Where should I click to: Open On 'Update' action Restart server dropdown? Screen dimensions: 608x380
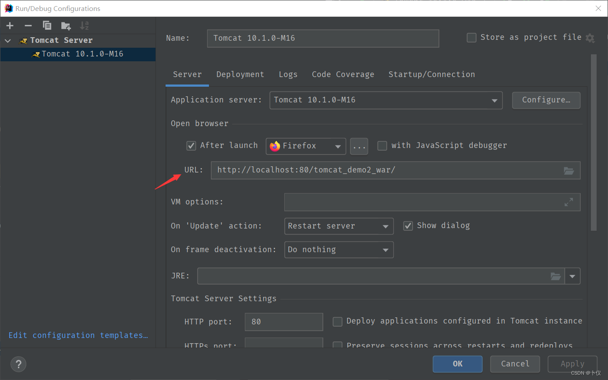339,226
